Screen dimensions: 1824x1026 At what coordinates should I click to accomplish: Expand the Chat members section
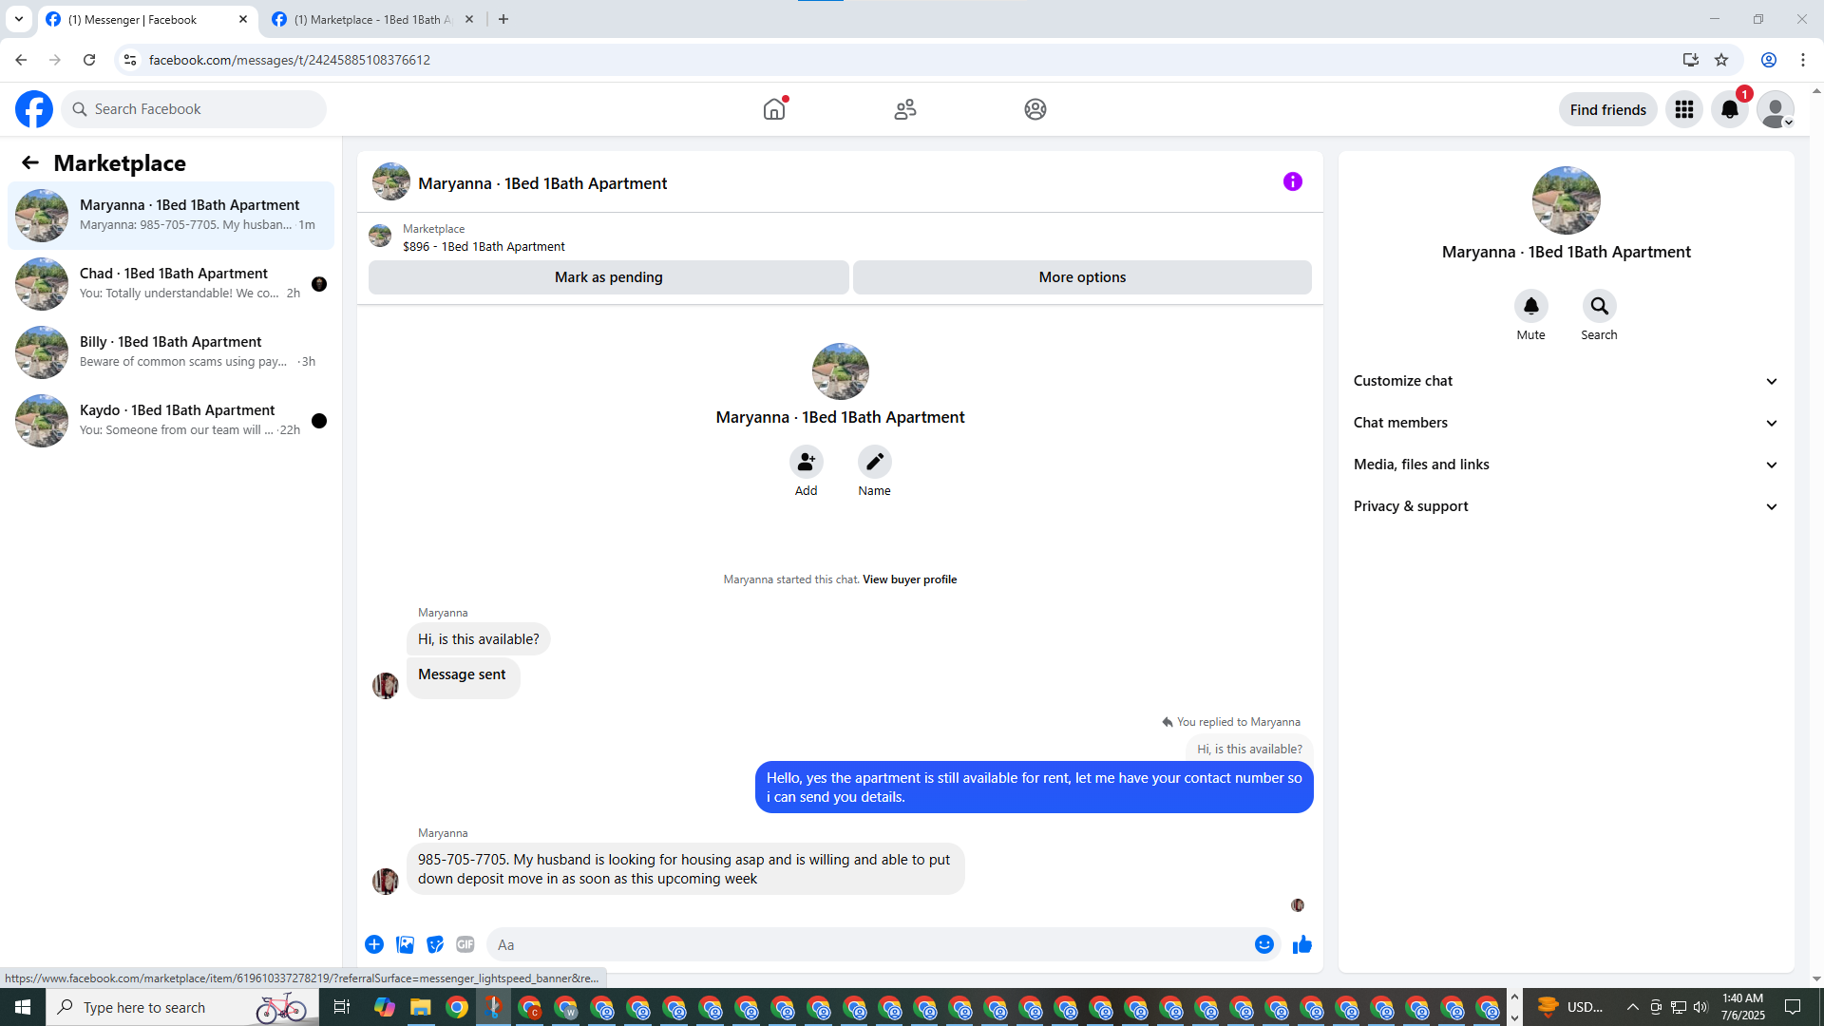click(1565, 423)
